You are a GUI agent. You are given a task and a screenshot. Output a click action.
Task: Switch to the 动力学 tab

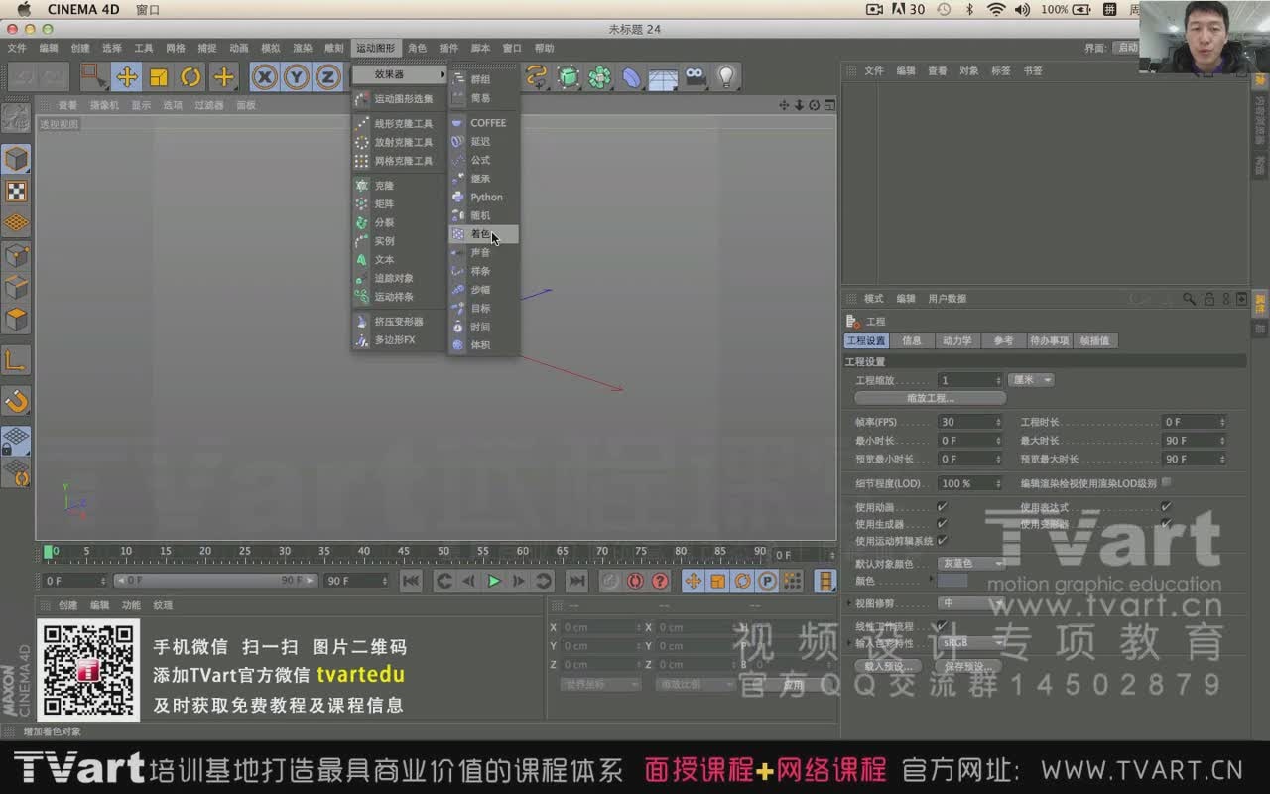957,340
